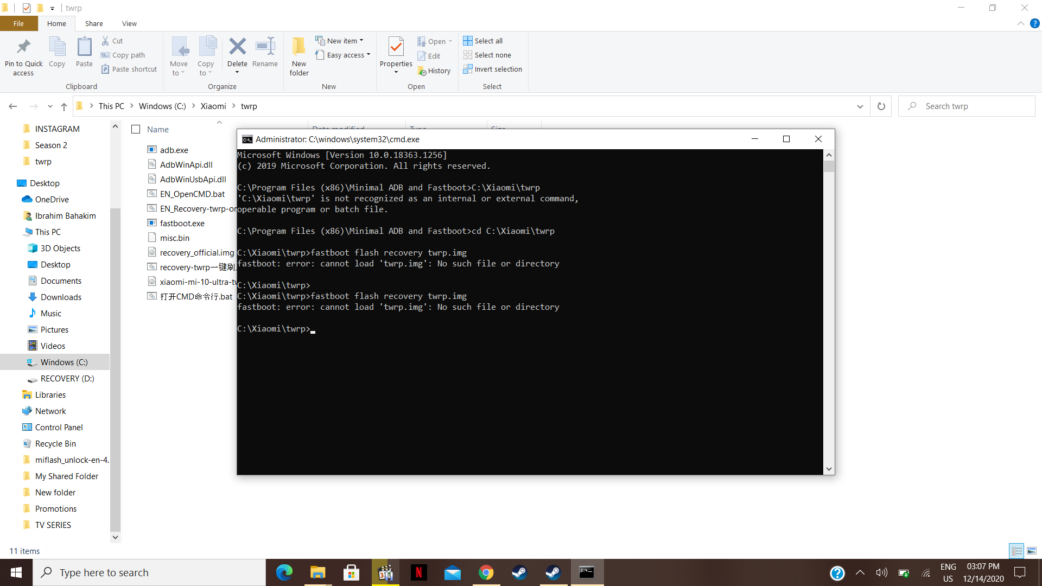
Task: Go back with navigation arrow
Action: (x=13, y=106)
